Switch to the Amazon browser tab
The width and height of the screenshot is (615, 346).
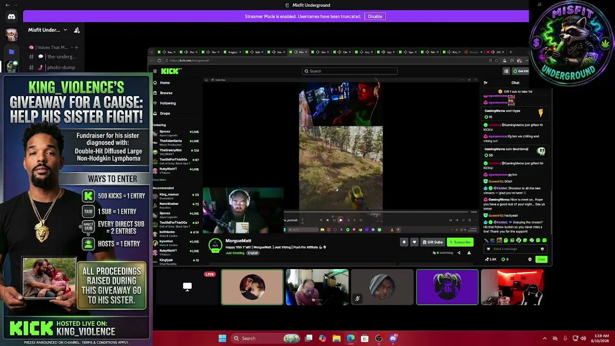pyautogui.click(x=473, y=52)
